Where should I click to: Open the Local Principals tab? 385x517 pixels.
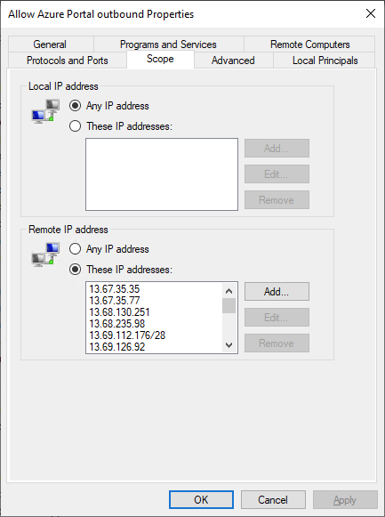click(x=325, y=61)
